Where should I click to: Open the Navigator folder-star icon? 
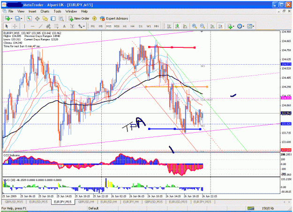tap(45, 18)
